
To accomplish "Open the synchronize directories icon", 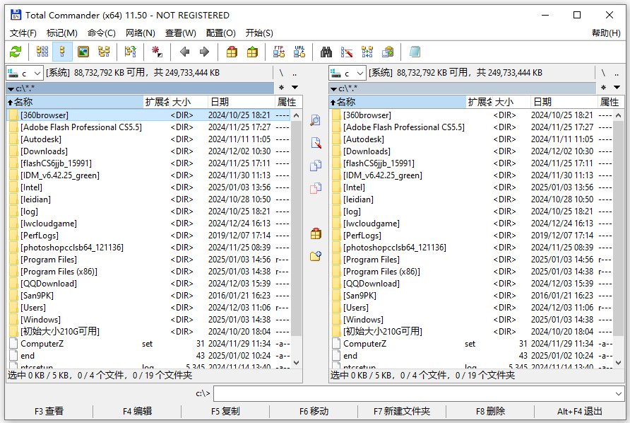I will point(367,52).
